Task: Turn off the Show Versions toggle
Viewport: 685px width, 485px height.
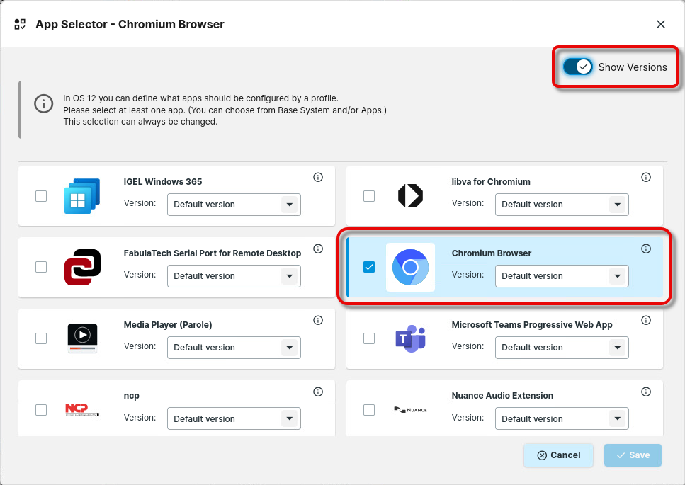Action: (x=578, y=67)
